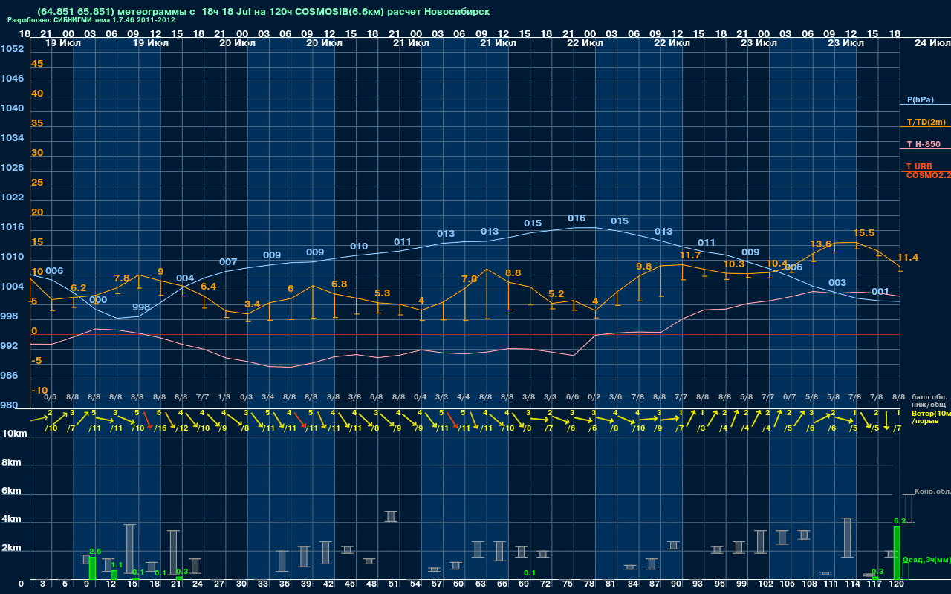
Task: Click forecast hour 120 on bottom axis
Action: (x=898, y=584)
